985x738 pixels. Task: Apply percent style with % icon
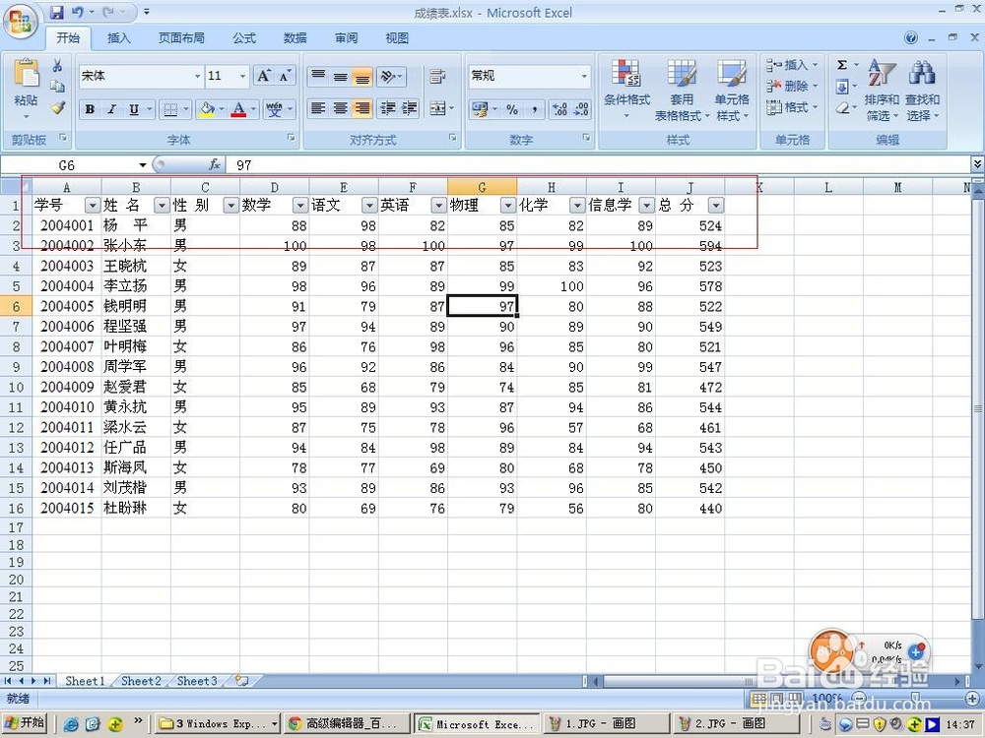[x=510, y=110]
